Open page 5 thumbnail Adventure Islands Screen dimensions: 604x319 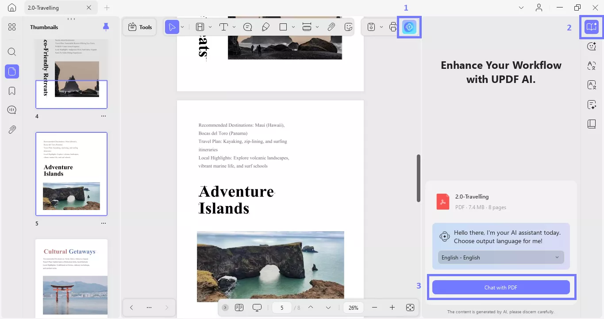(x=71, y=174)
